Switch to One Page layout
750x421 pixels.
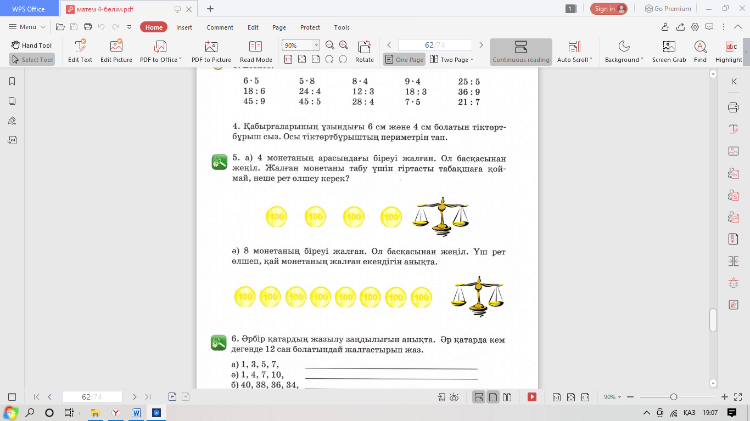[x=404, y=60]
